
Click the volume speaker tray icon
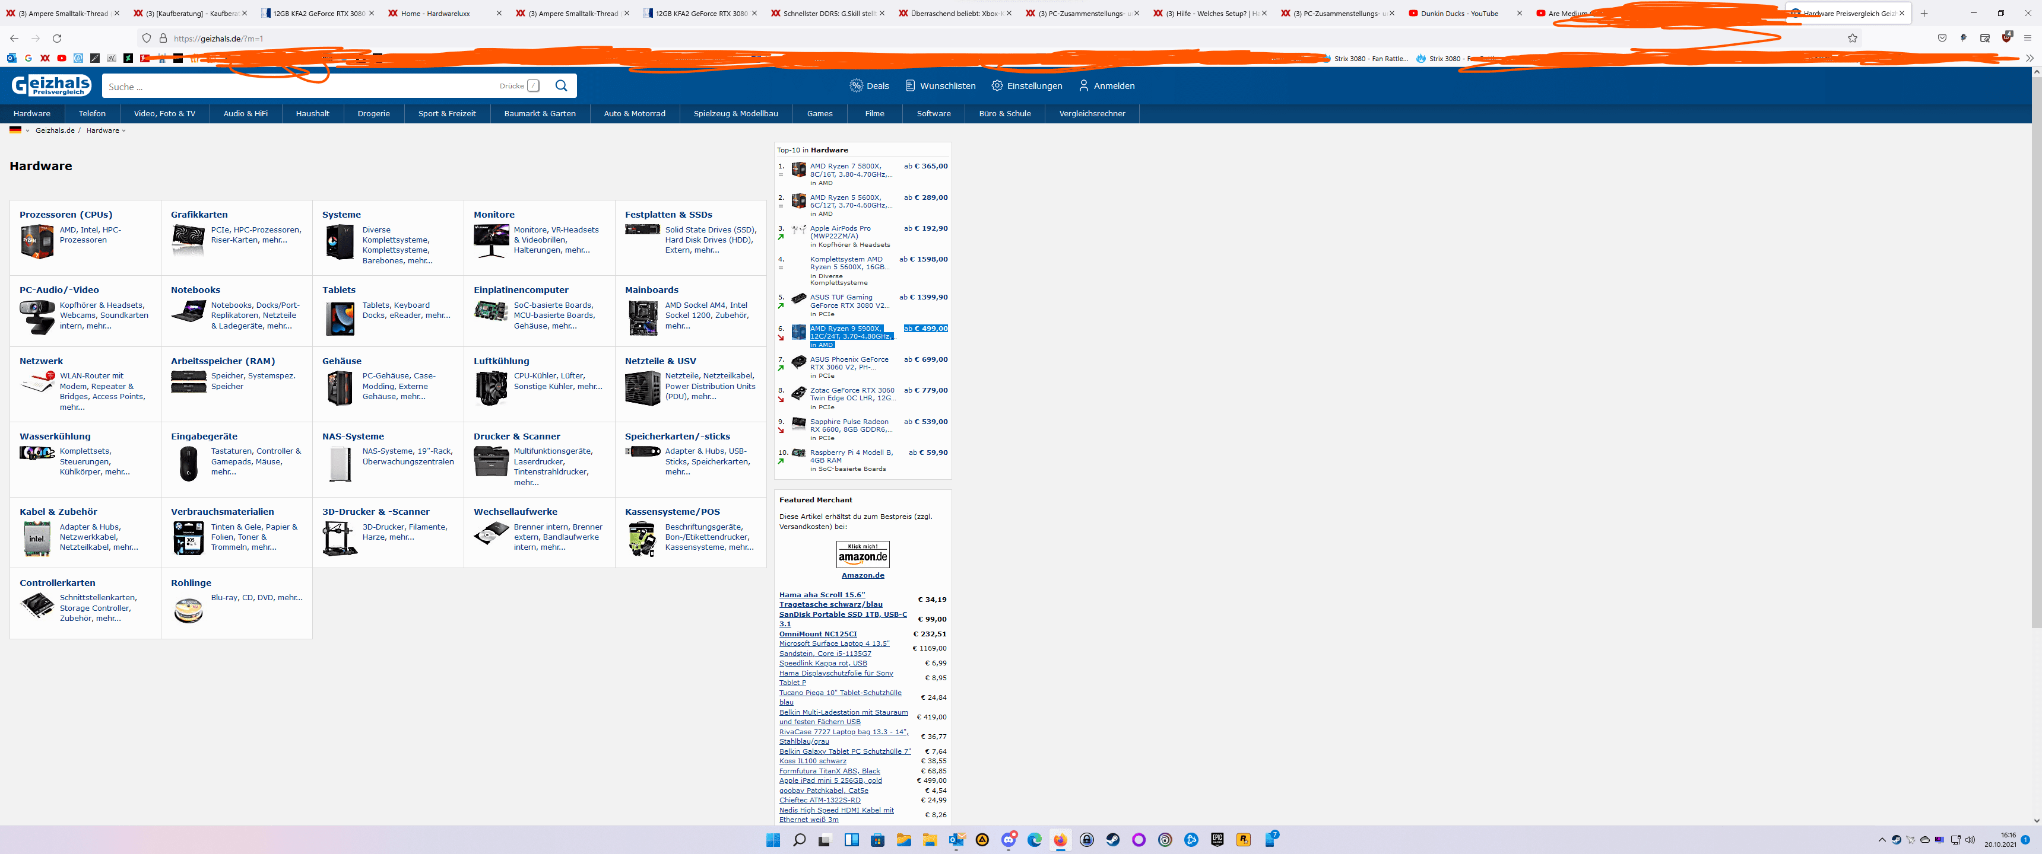point(1971,840)
